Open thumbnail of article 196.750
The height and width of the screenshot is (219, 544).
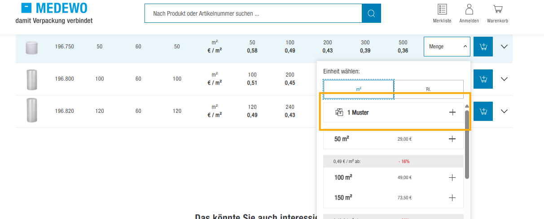pos(31,47)
